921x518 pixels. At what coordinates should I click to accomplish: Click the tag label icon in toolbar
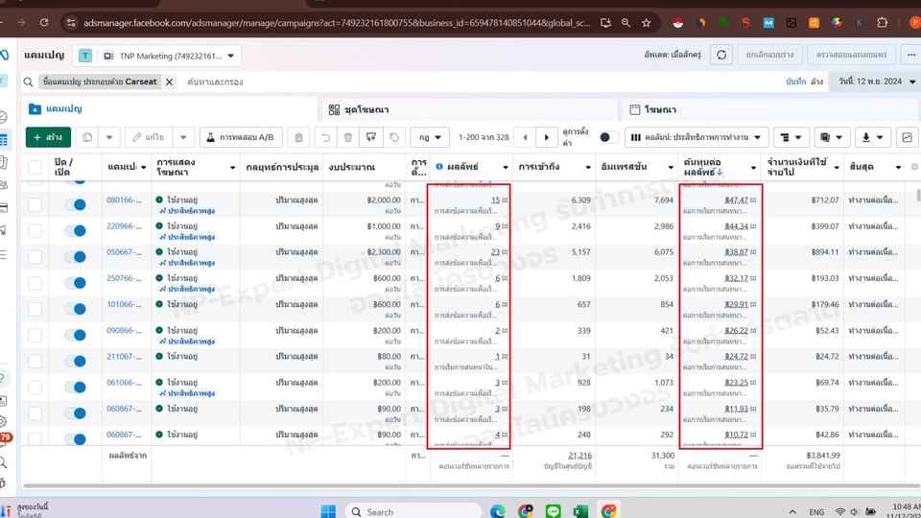[x=394, y=137]
